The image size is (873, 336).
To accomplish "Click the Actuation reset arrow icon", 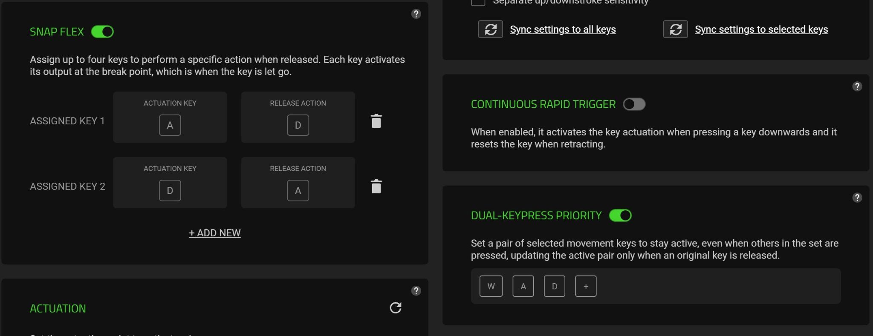I will [x=396, y=307].
